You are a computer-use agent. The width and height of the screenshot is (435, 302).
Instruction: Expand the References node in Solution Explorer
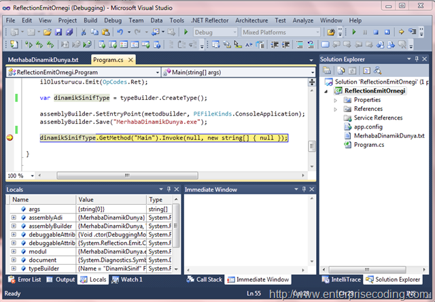335,109
